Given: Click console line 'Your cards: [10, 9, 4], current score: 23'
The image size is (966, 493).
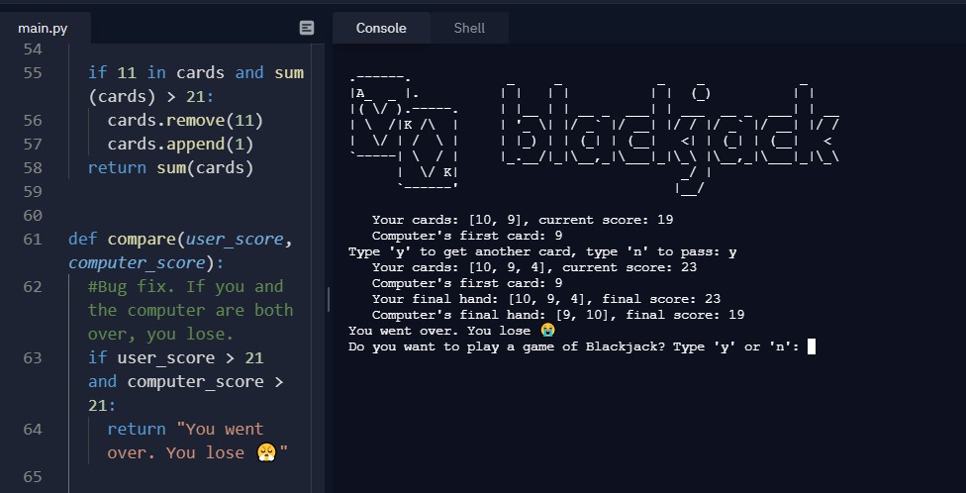Looking at the screenshot, I should coord(534,267).
